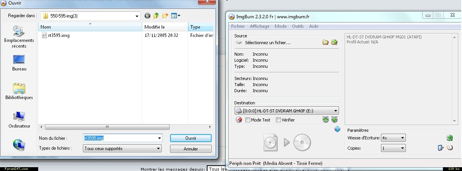Enable the Mode Test checkbox

pyautogui.click(x=248, y=120)
